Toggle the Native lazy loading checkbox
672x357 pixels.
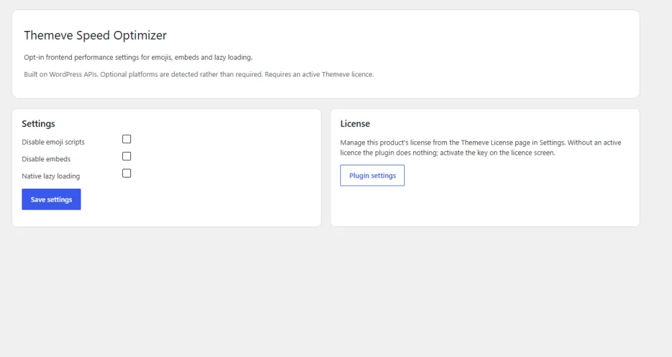[x=126, y=173]
